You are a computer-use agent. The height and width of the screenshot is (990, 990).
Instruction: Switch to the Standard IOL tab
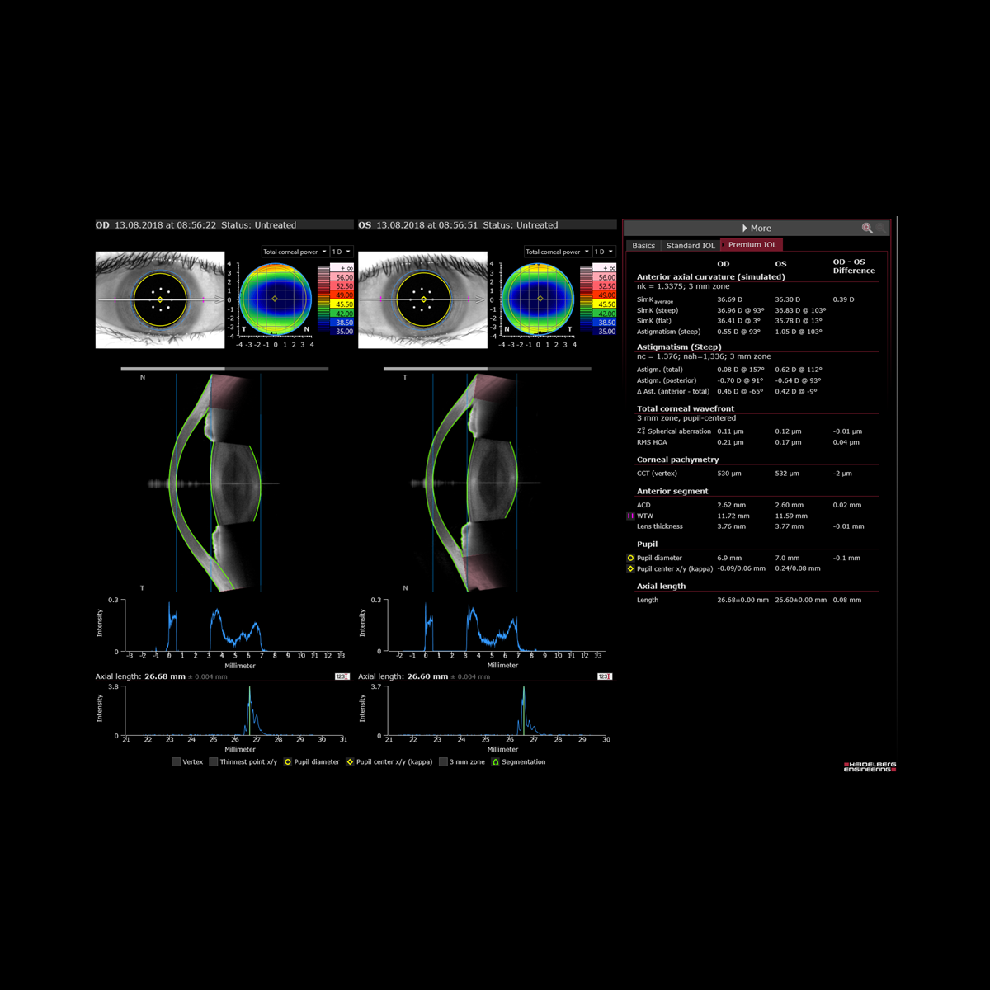pyautogui.click(x=690, y=245)
